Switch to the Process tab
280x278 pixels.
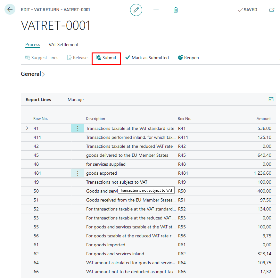(33, 44)
